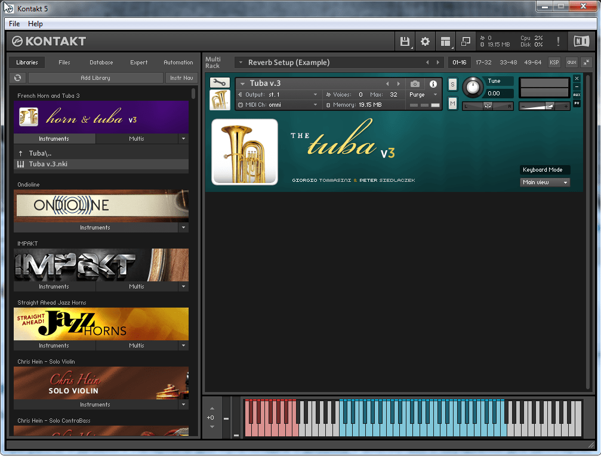This screenshot has height=456, width=601.
Task: Refresh the libraries list
Action: [18, 77]
